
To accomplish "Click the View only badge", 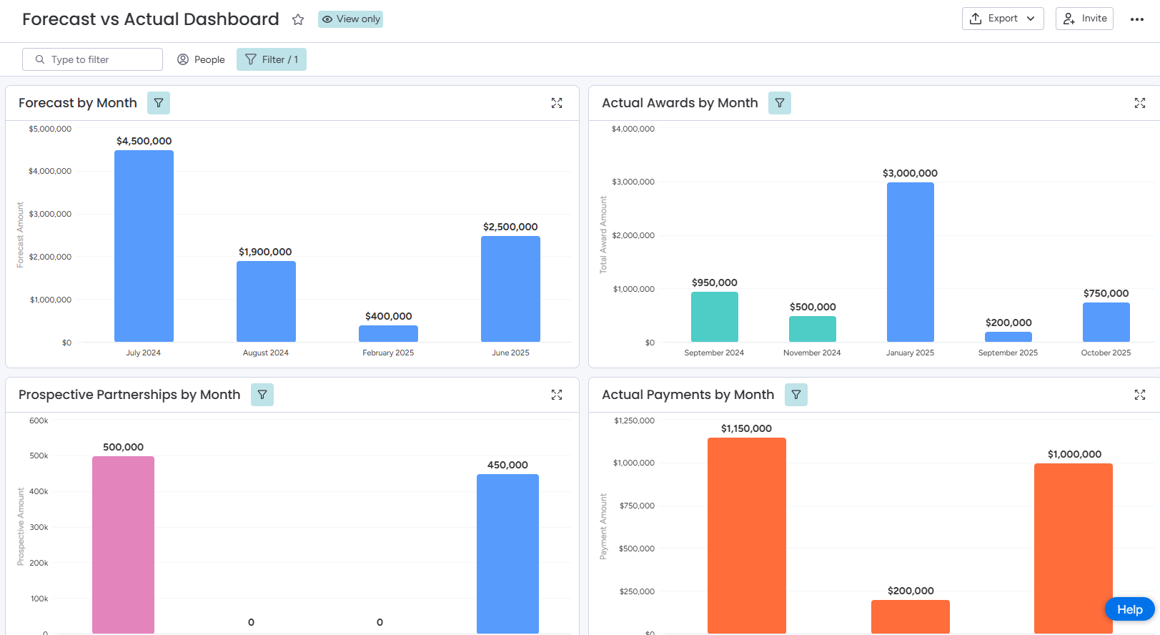I will [350, 19].
